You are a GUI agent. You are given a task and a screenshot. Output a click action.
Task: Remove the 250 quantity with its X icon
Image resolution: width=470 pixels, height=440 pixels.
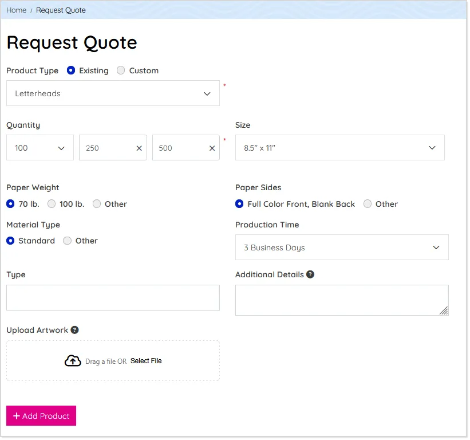139,148
